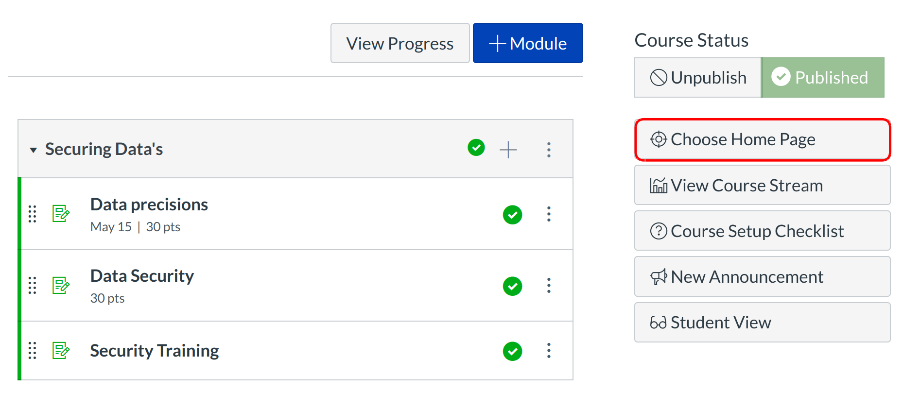Screen dimensions: 903x393
Task: Add item to Securing Data's module
Action: tap(508, 150)
